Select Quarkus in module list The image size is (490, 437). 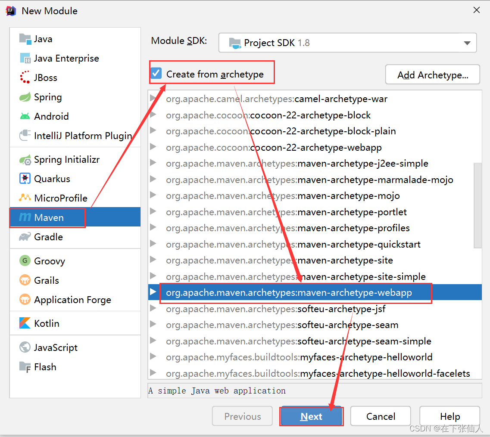pos(75,179)
